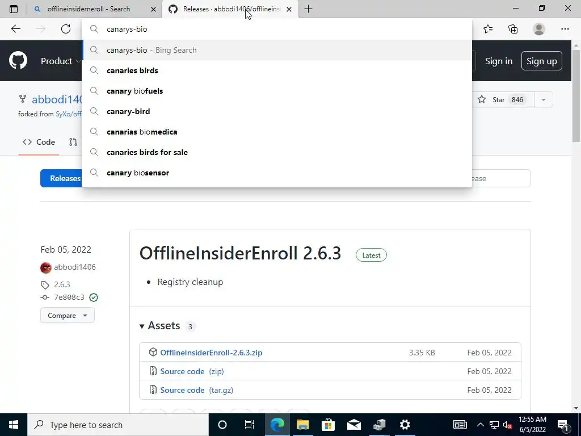Select the Releases abbodi1406 tab
Image resolution: width=581 pixels, height=436 pixels.
coord(230,9)
